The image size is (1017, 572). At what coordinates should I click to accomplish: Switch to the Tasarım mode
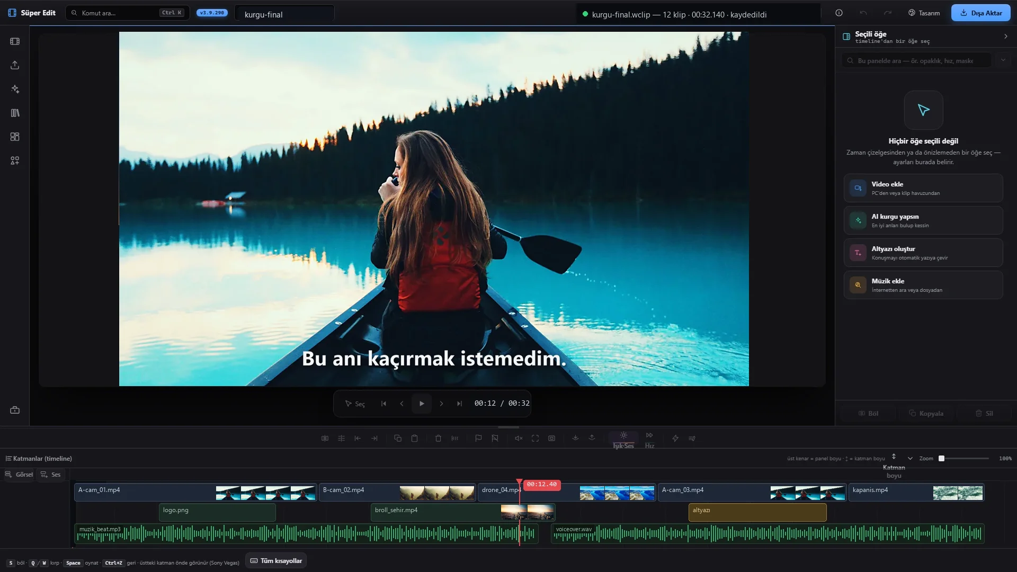[x=924, y=13]
